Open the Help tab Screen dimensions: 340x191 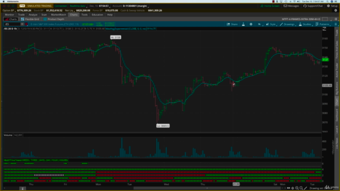110,15
